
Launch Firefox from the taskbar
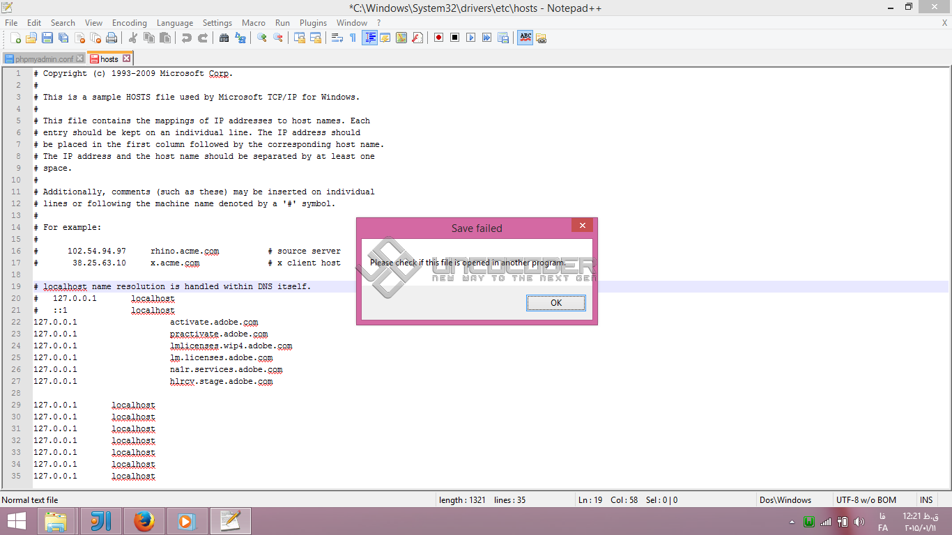pos(144,521)
